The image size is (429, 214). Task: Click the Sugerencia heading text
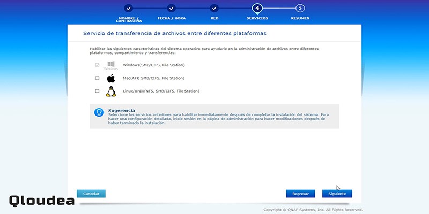(122, 110)
